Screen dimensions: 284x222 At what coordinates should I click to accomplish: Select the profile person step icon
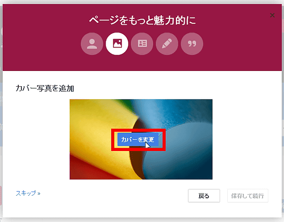[92, 44]
